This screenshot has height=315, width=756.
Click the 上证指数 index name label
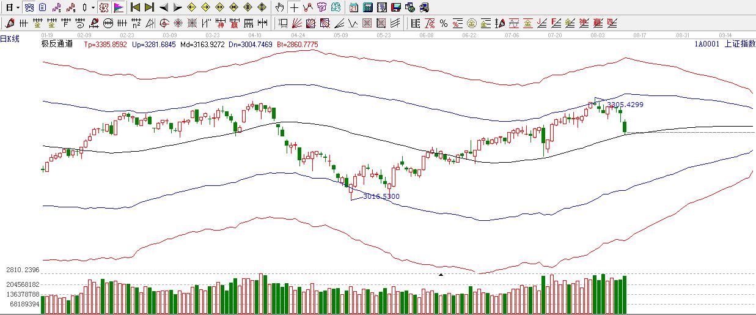pyautogui.click(x=738, y=44)
